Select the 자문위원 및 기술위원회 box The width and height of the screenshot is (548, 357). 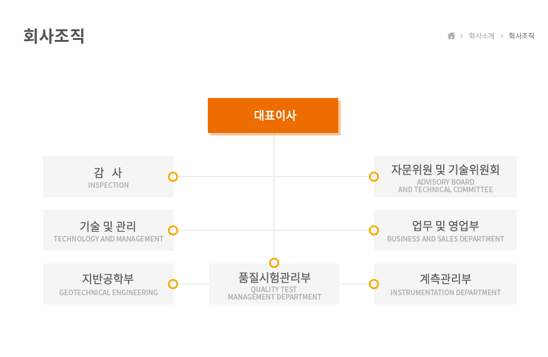click(x=445, y=177)
